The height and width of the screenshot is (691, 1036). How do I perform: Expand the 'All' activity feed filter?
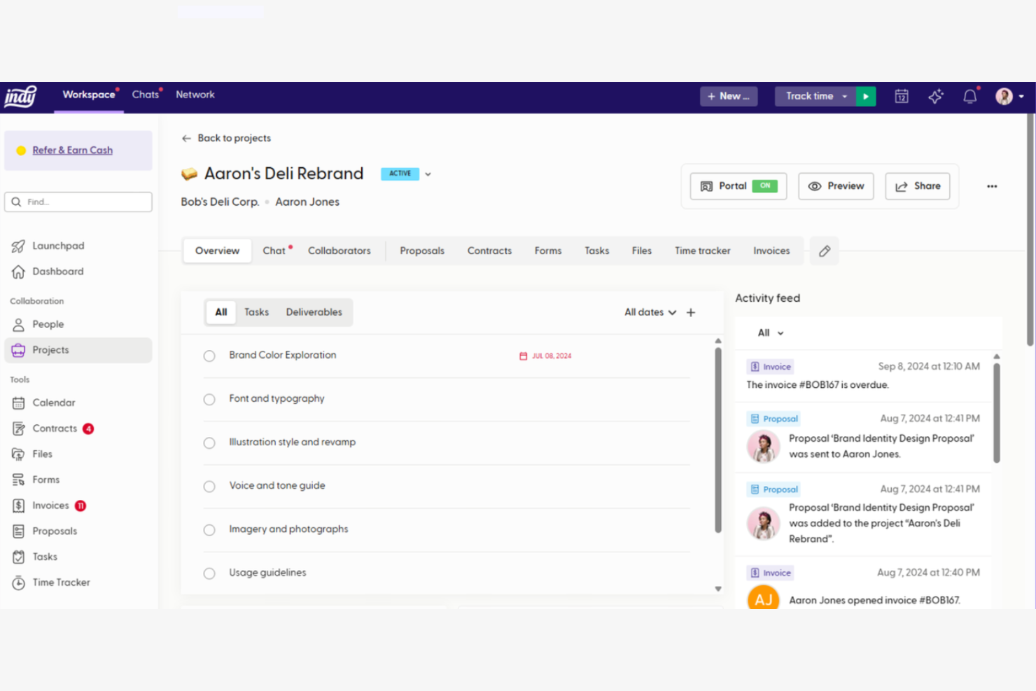769,333
